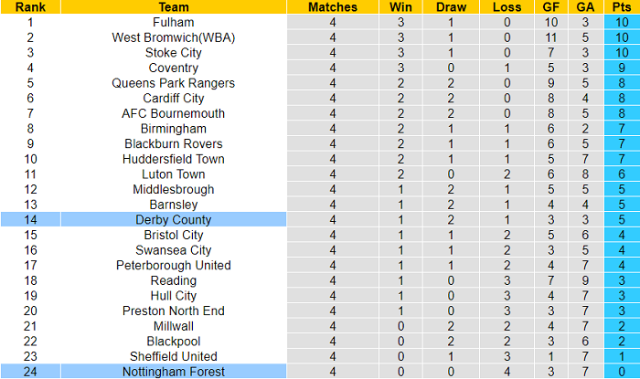Select the highlighted Derby County row
Screen dimensions: 640x379
pyautogui.click(x=173, y=220)
